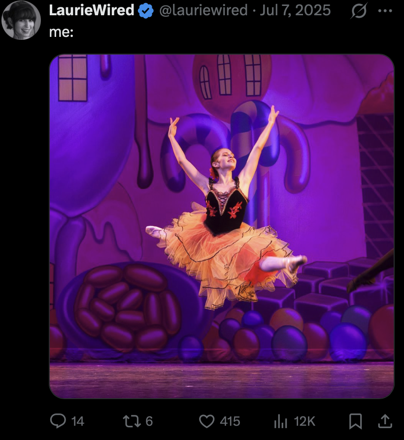The height and width of the screenshot is (440, 404).
Task: Open the Jul 7, 2025 timestamp
Action: (x=295, y=10)
